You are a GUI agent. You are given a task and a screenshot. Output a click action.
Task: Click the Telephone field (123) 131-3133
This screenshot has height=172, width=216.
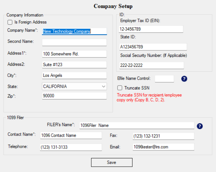[71, 147]
